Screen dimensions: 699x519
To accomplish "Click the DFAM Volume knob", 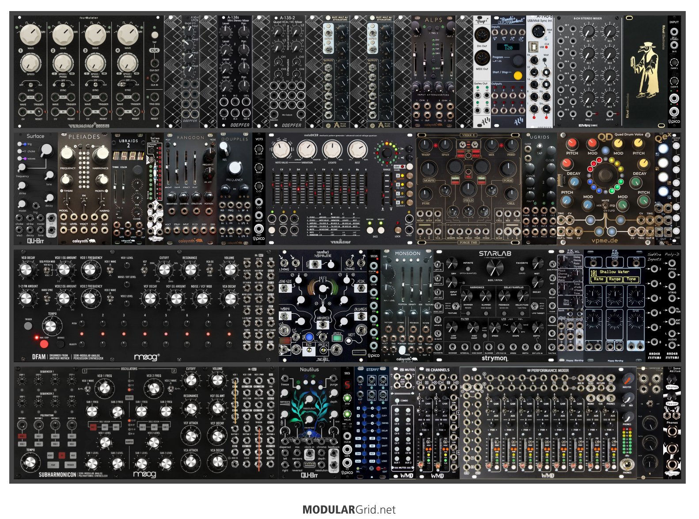I will (229, 270).
